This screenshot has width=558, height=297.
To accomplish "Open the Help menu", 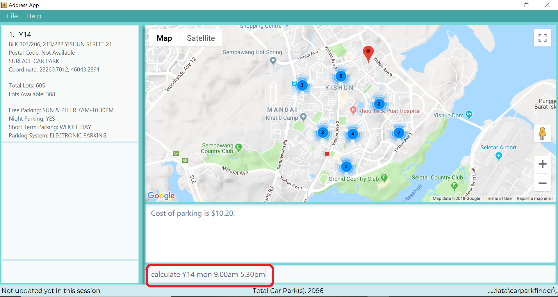I will [34, 16].
